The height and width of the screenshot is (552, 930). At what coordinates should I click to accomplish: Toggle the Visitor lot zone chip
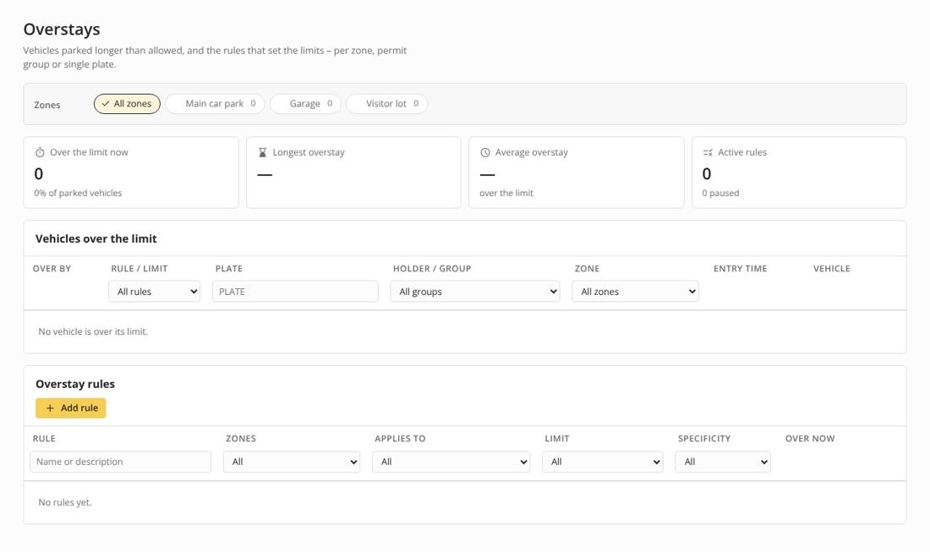click(x=386, y=104)
